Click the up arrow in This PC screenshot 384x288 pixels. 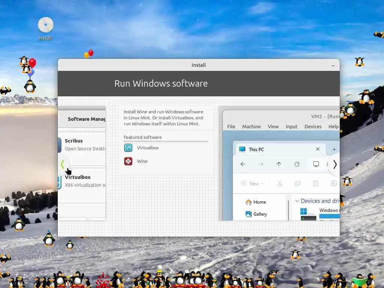coord(279,164)
